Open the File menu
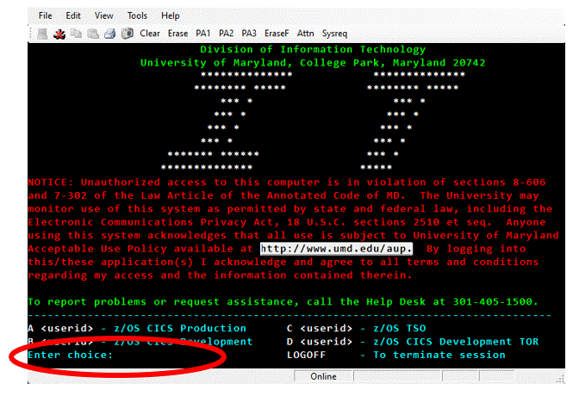This screenshot has height=396, width=573. [46, 15]
